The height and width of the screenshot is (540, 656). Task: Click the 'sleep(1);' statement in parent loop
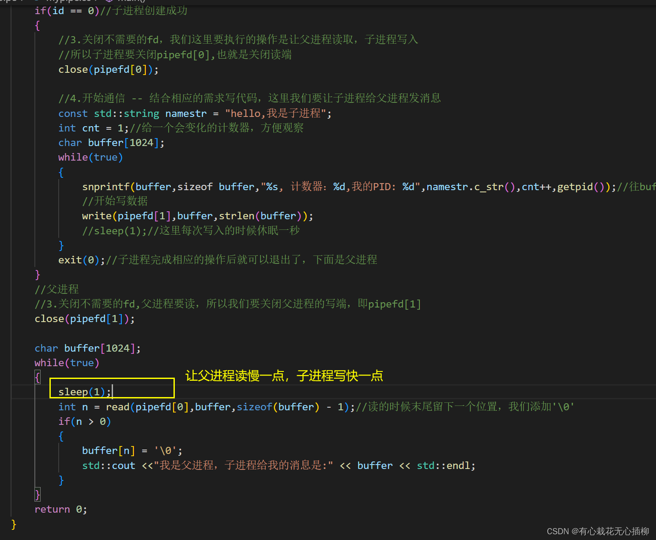point(85,392)
